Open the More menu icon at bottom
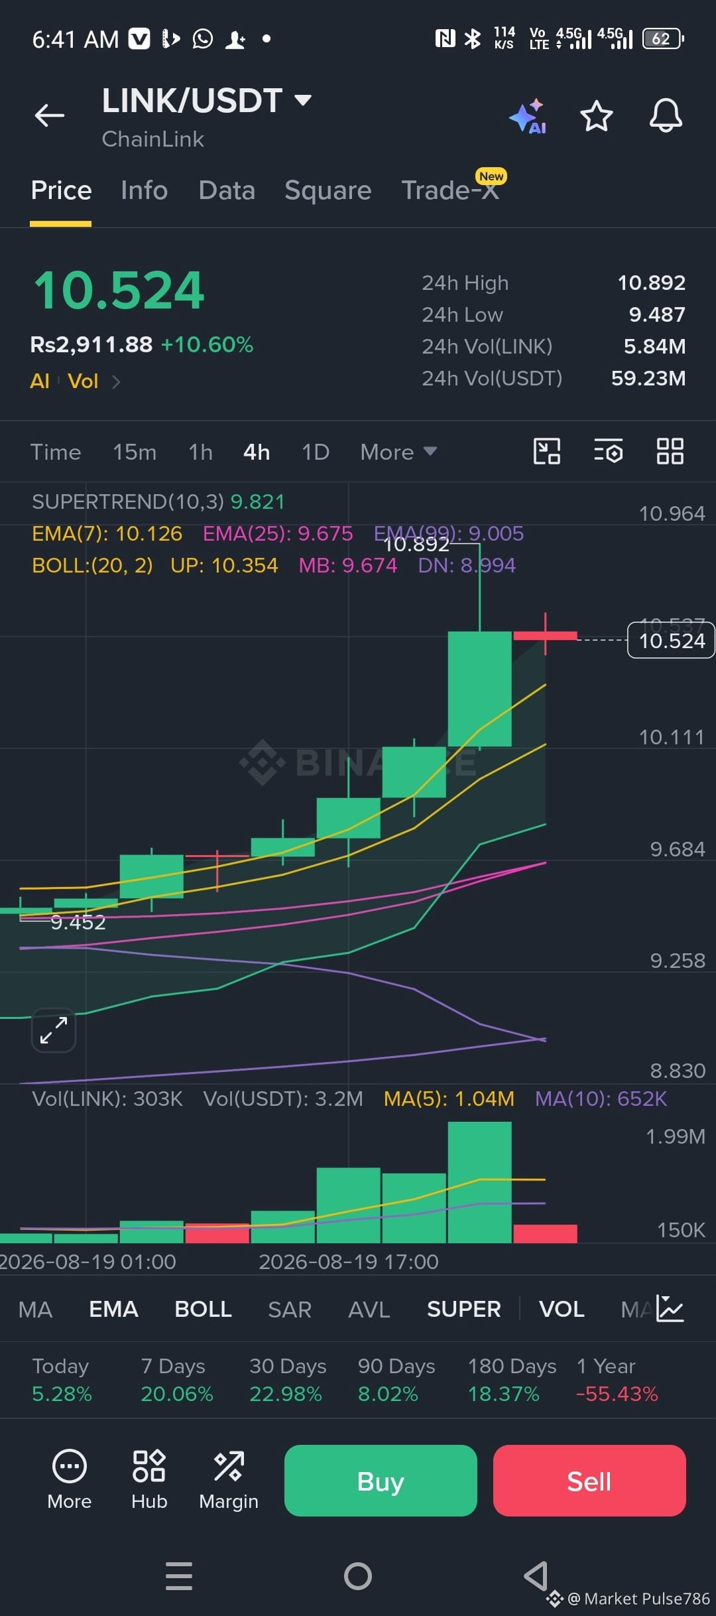This screenshot has height=1616, width=716. (x=70, y=1481)
